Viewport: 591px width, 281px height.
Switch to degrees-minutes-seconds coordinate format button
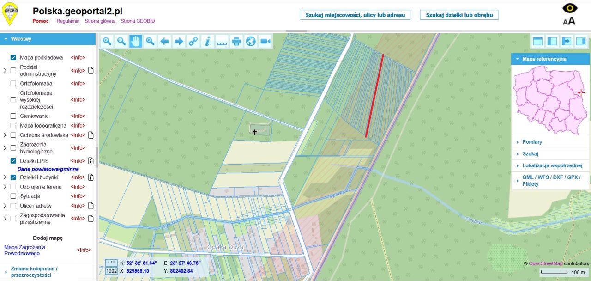[x=111, y=263]
